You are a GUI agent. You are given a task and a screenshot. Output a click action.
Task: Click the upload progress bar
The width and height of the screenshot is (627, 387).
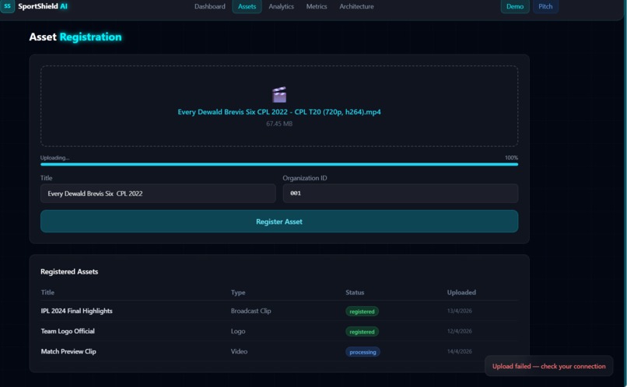(x=279, y=164)
